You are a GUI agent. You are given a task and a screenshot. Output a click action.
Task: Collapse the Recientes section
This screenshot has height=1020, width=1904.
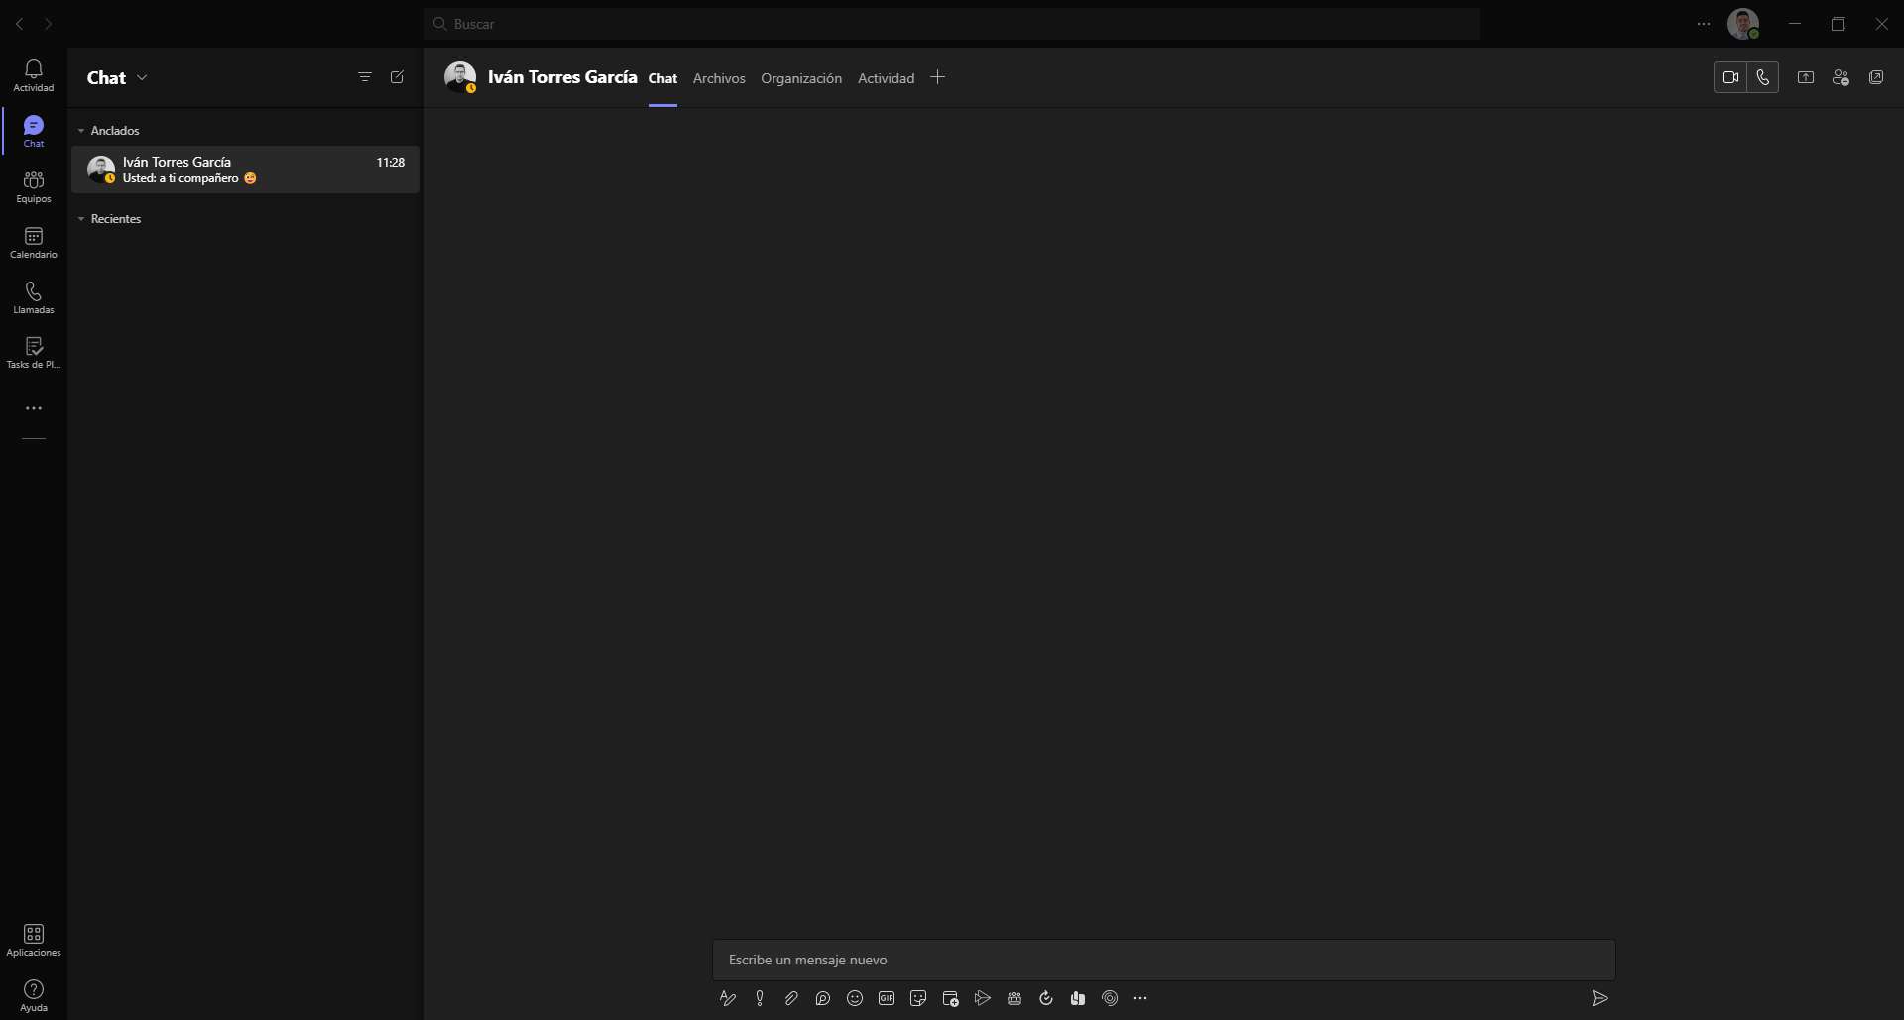tap(81, 219)
